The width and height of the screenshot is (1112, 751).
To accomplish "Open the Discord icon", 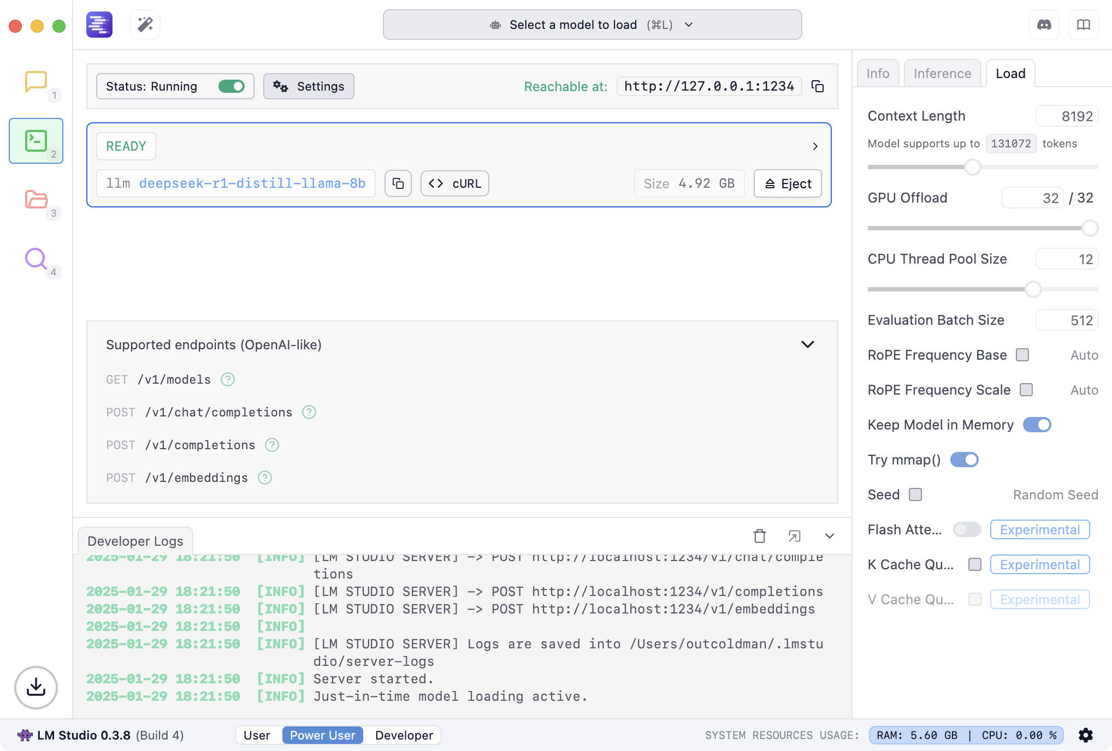I will pos(1044,25).
